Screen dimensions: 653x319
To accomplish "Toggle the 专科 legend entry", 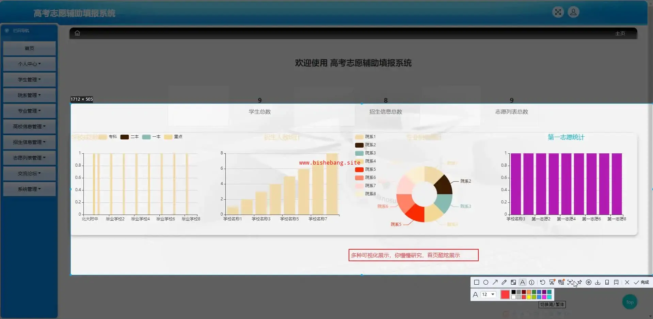I will tap(107, 137).
